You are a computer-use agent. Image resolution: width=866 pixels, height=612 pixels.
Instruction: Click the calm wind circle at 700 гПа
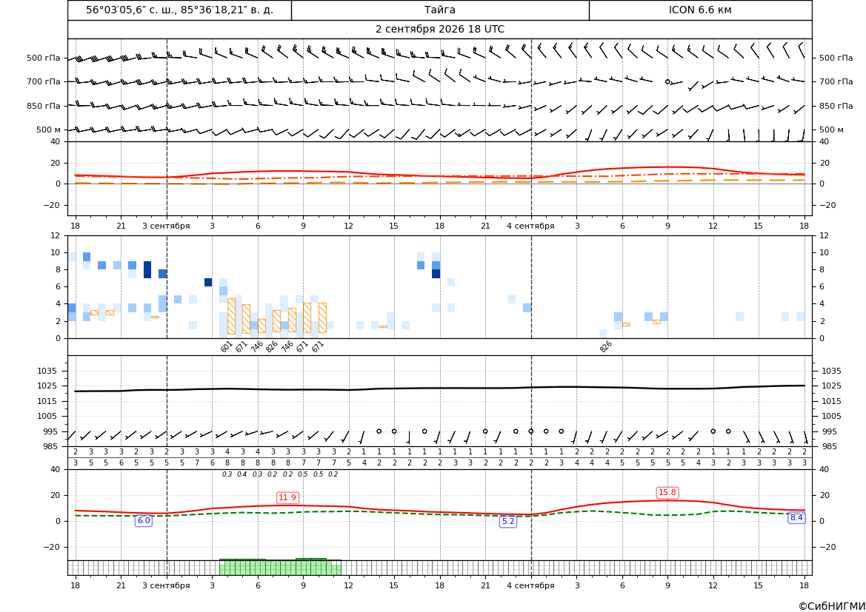667,81
